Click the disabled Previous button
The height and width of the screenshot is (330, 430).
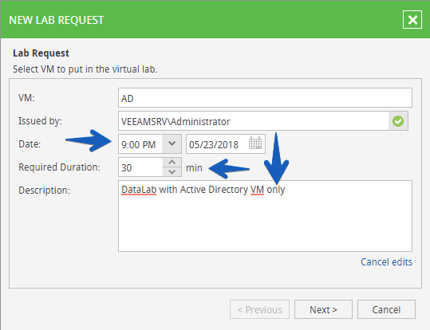point(259,309)
